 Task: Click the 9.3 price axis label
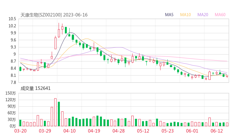tap(13, 47)
